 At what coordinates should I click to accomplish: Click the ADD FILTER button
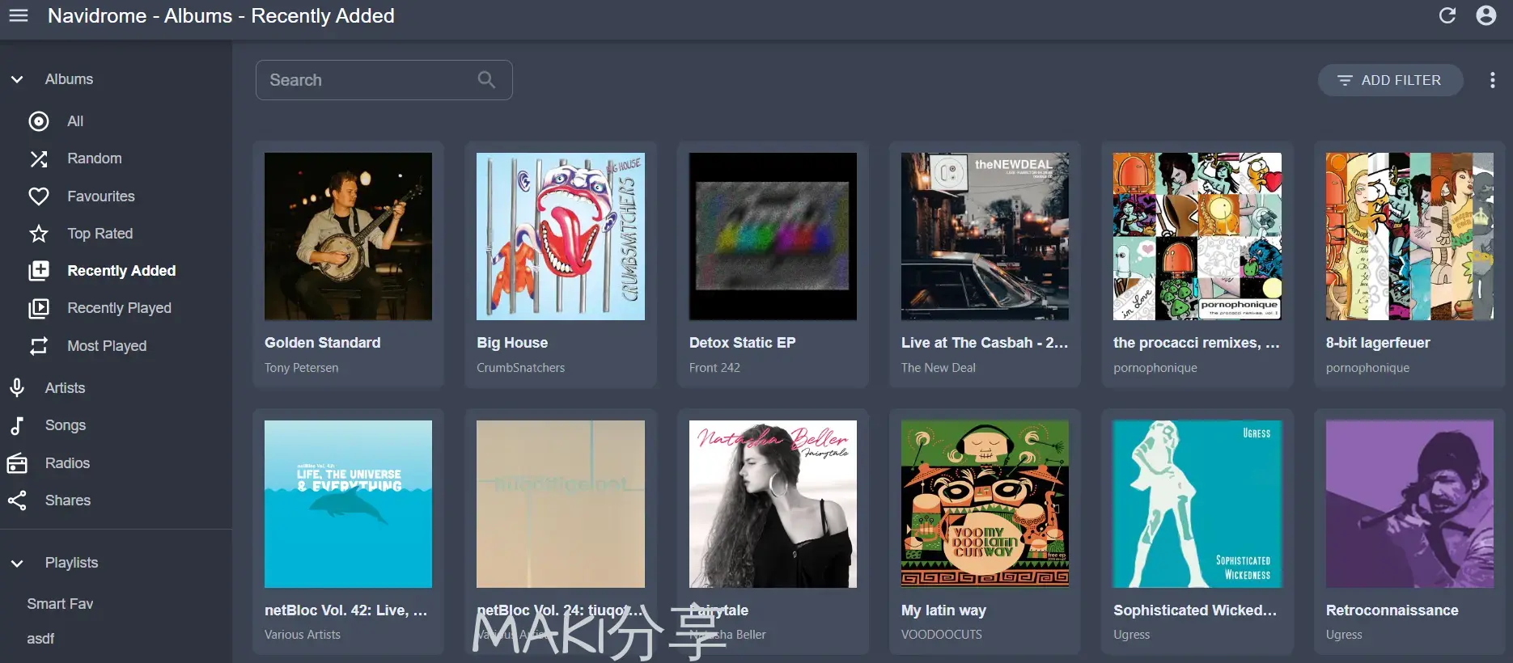(1390, 80)
